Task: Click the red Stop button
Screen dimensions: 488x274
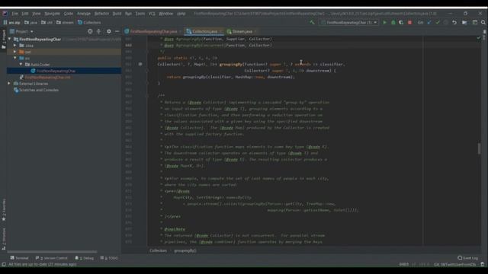Action: [x=409, y=22]
